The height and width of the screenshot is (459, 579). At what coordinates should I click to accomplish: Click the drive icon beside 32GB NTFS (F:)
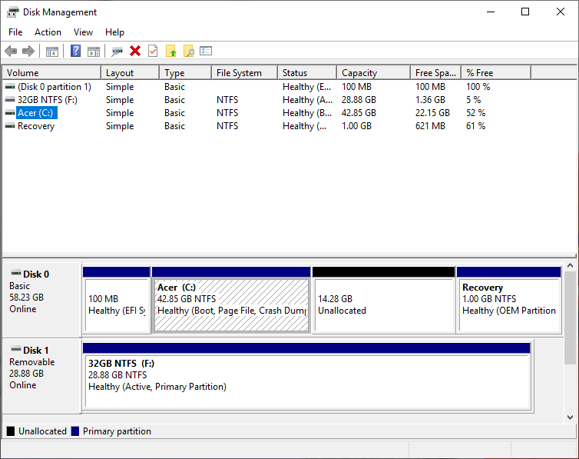[10, 100]
